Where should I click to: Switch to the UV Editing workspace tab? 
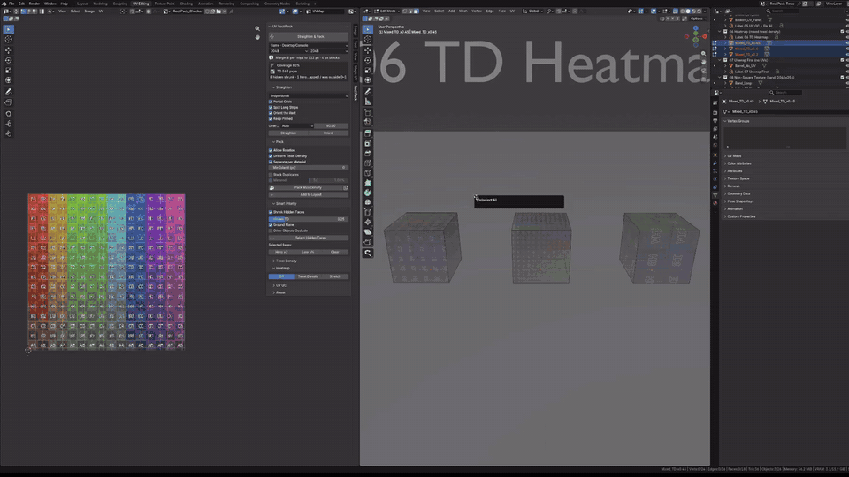[x=141, y=4]
